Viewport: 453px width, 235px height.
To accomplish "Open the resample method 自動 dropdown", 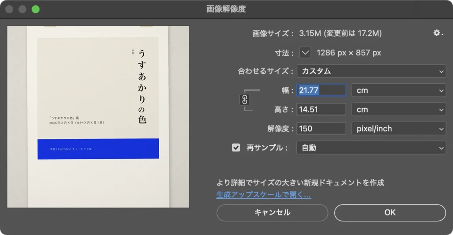I will (371, 148).
